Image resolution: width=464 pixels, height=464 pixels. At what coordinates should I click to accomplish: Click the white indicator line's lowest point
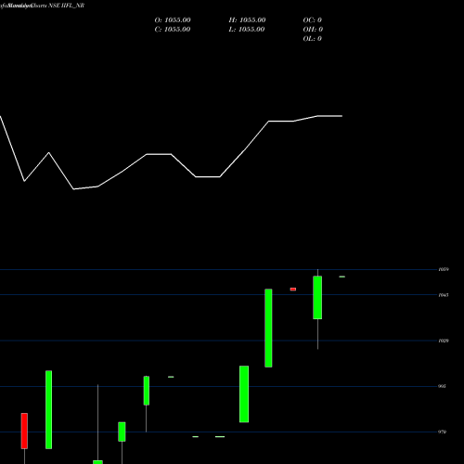(73, 189)
